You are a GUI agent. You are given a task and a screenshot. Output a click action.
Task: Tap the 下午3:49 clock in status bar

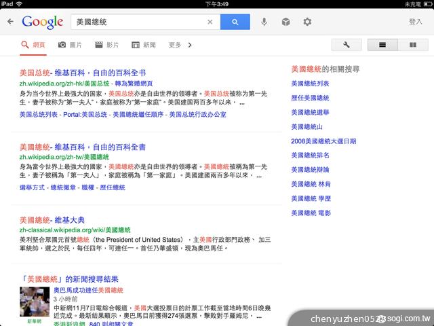(x=217, y=4)
